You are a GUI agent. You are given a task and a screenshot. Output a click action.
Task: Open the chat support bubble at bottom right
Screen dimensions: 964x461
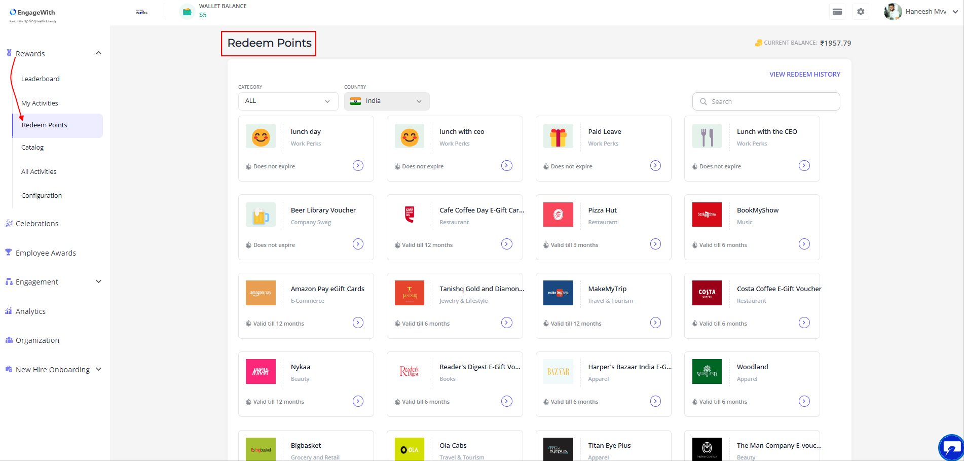click(950, 448)
